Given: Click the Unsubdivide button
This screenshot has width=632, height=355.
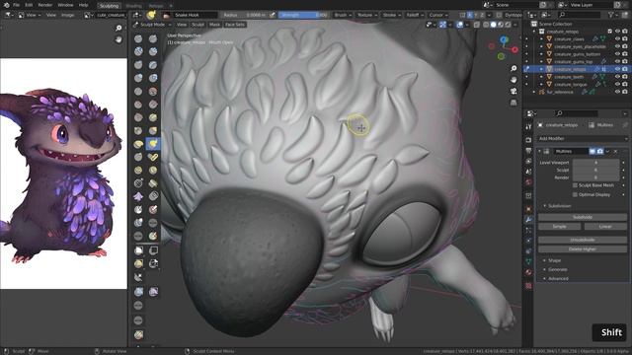Looking at the screenshot, I should click(583, 240).
